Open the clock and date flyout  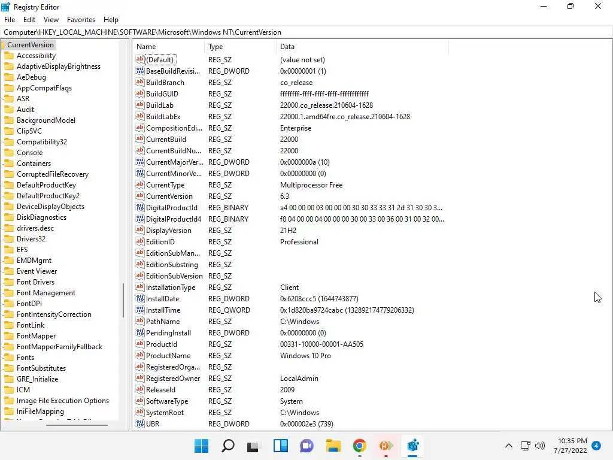pyautogui.click(x=572, y=446)
